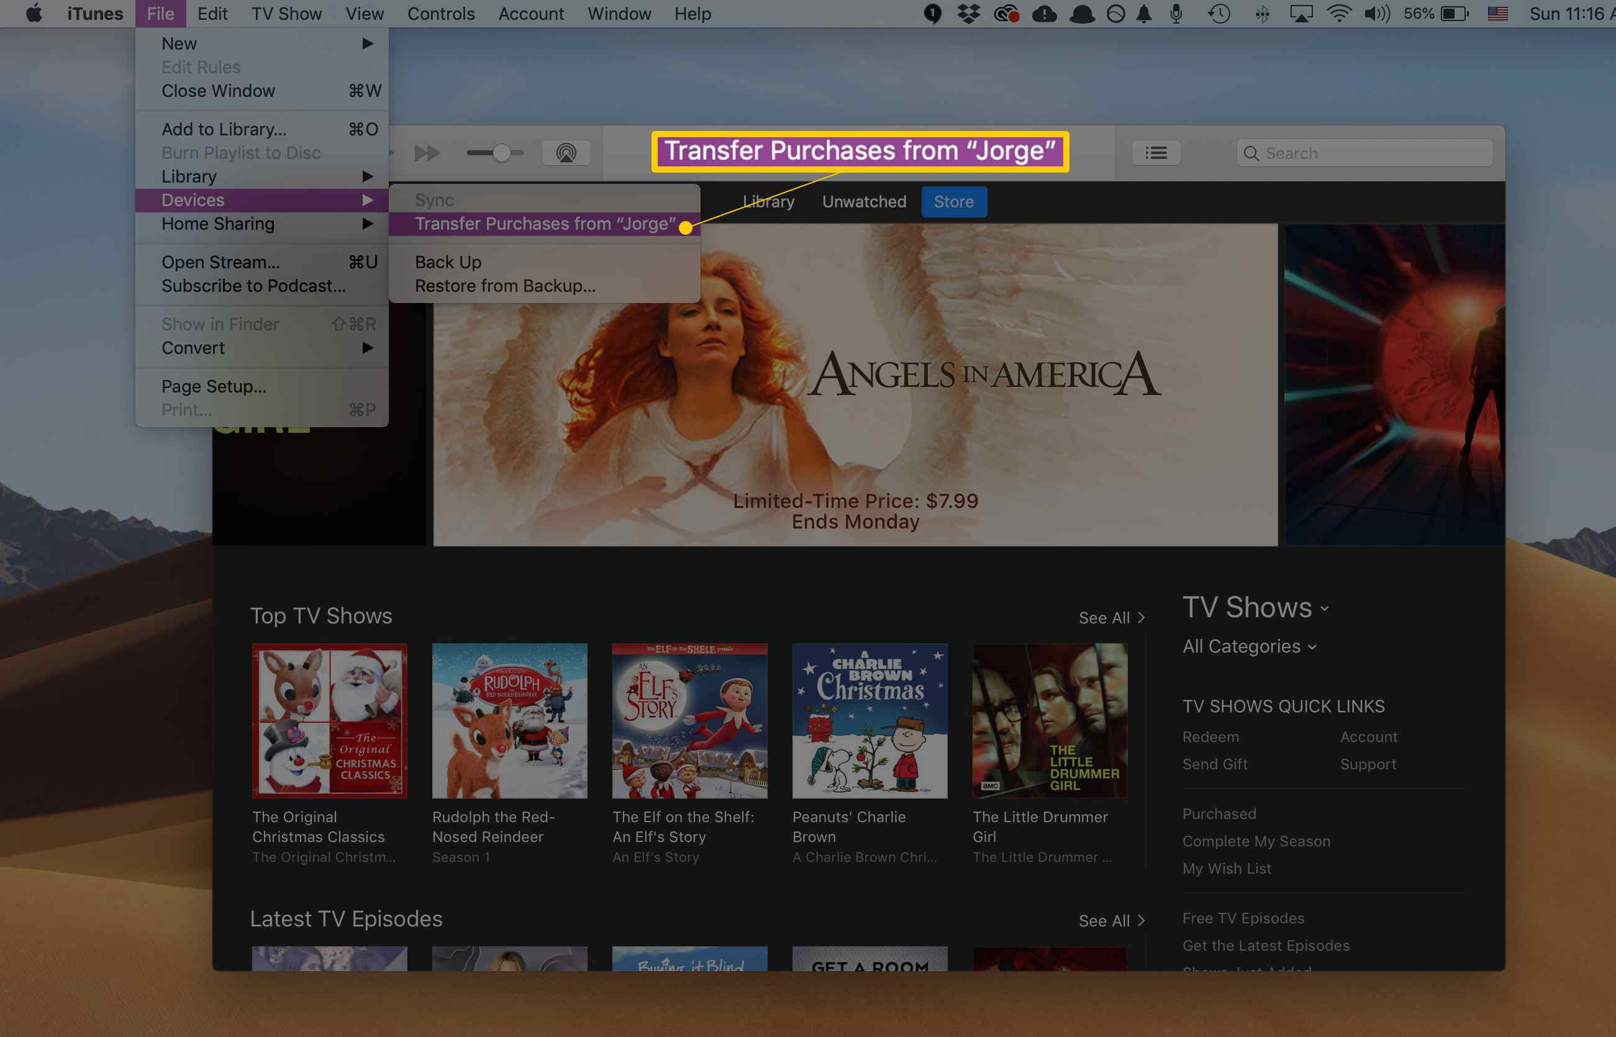This screenshot has width=1616, height=1037.
Task: Open the AirPlay display menu bar icon
Action: coord(1301,14)
